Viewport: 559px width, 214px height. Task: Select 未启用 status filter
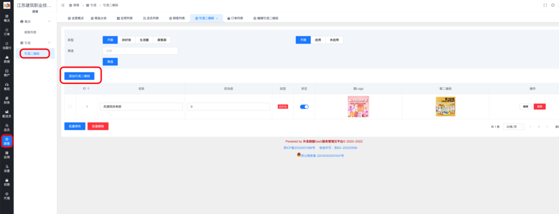tap(334, 40)
